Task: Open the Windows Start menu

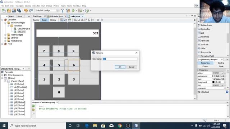Action: click(4, 126)
